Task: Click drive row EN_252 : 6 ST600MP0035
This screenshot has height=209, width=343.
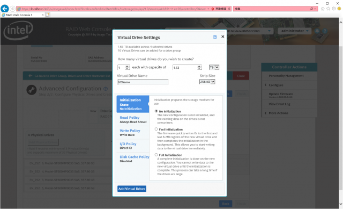Action: click(x=69, y=163)
